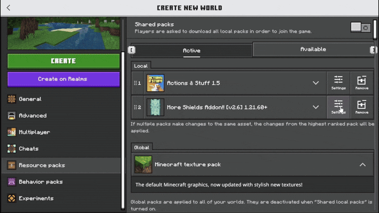
Task: Select the Local packs tab
Action: [141, 66]
